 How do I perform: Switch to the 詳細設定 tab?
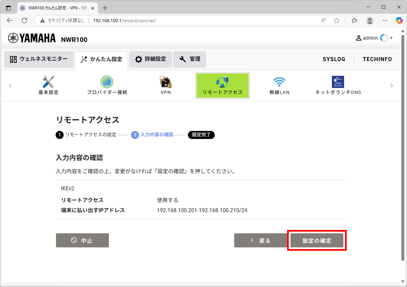pyautogui.click(x=150, y=59)
